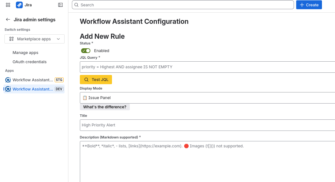Open the app switcher grid icon
The image size is (335, 182).
click(8, 5)
